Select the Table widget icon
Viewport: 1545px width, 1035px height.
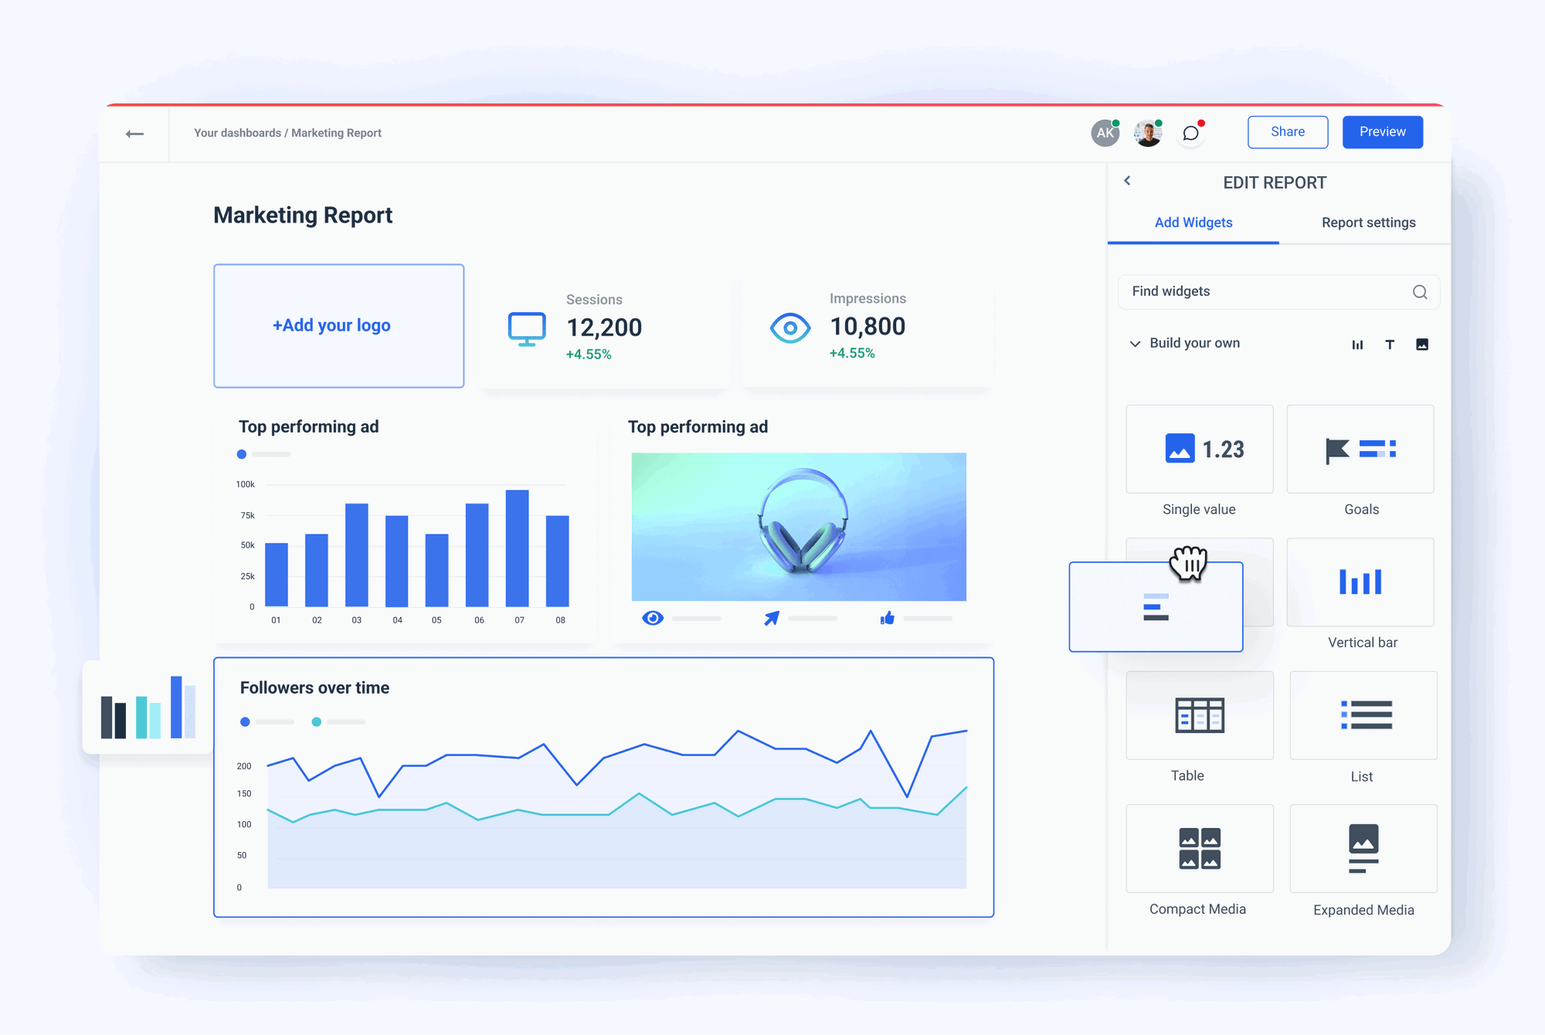[1199, 715]
